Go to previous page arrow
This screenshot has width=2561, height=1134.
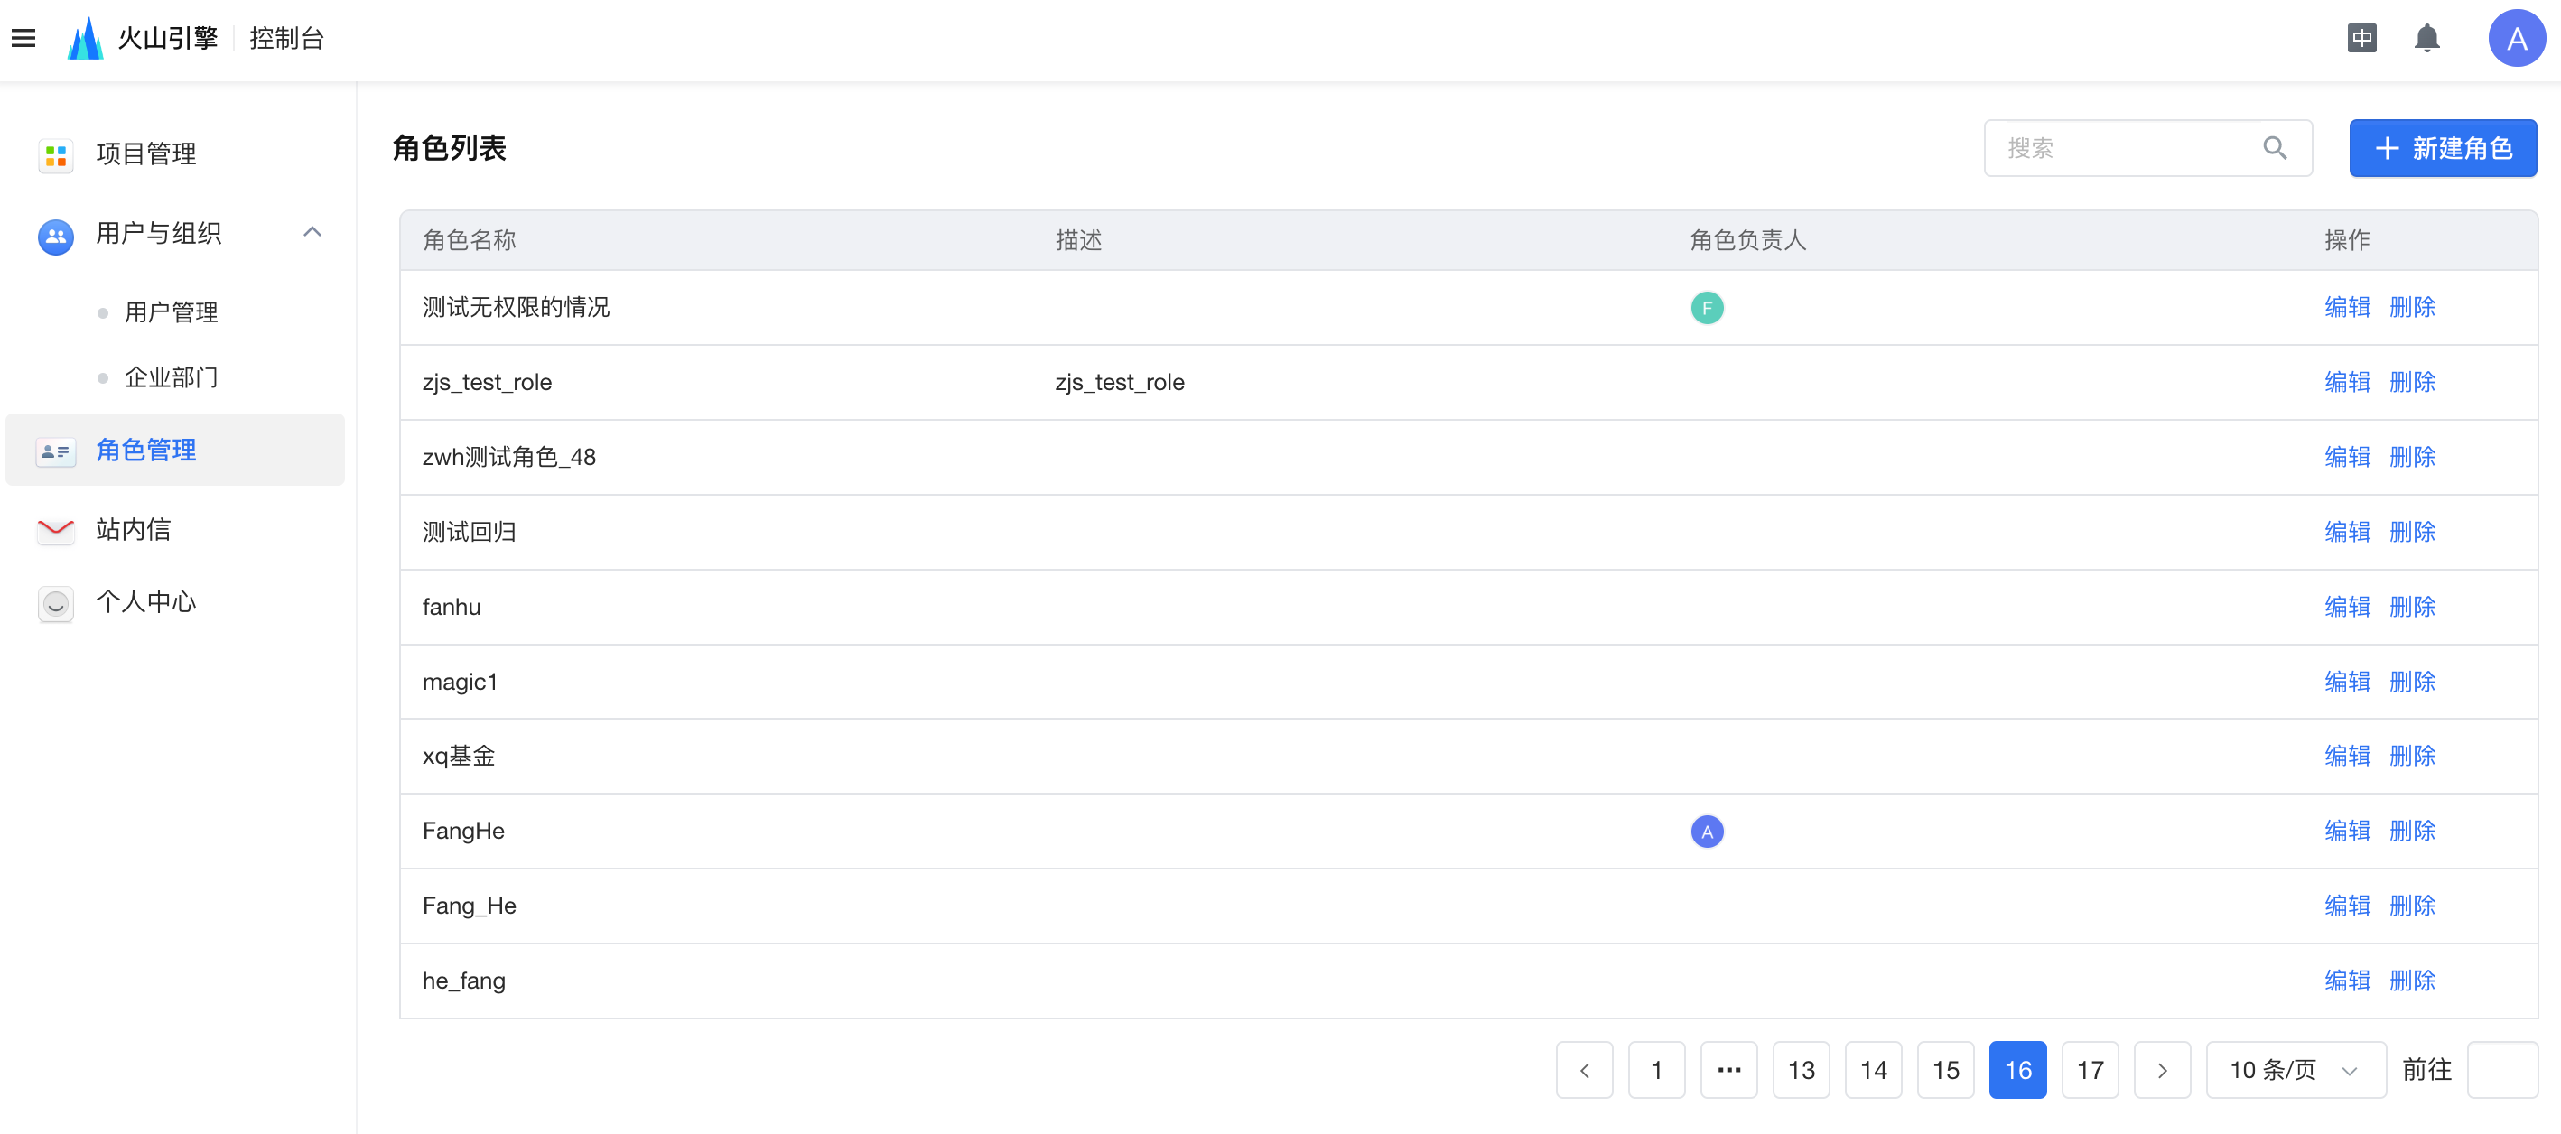click(1585, 1069)
